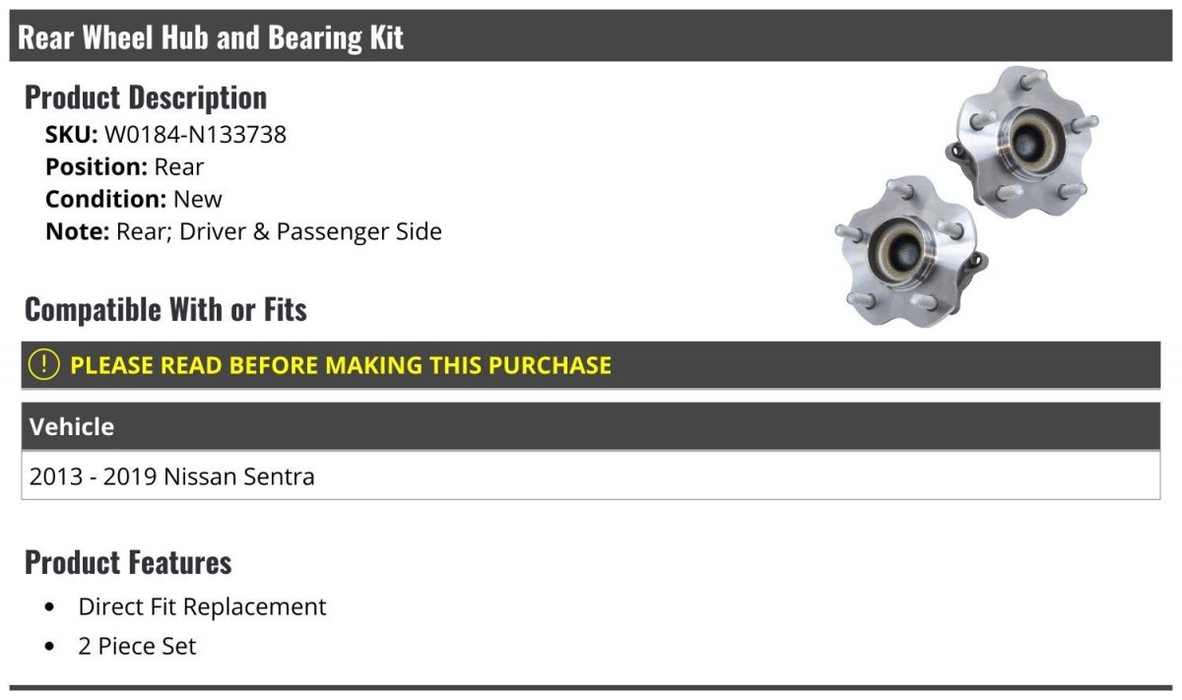Select the Rear Wheel Hub and Bearing Kit title
The height and width of the screenshot is (700, 1182).
click(x=211, y=37)
